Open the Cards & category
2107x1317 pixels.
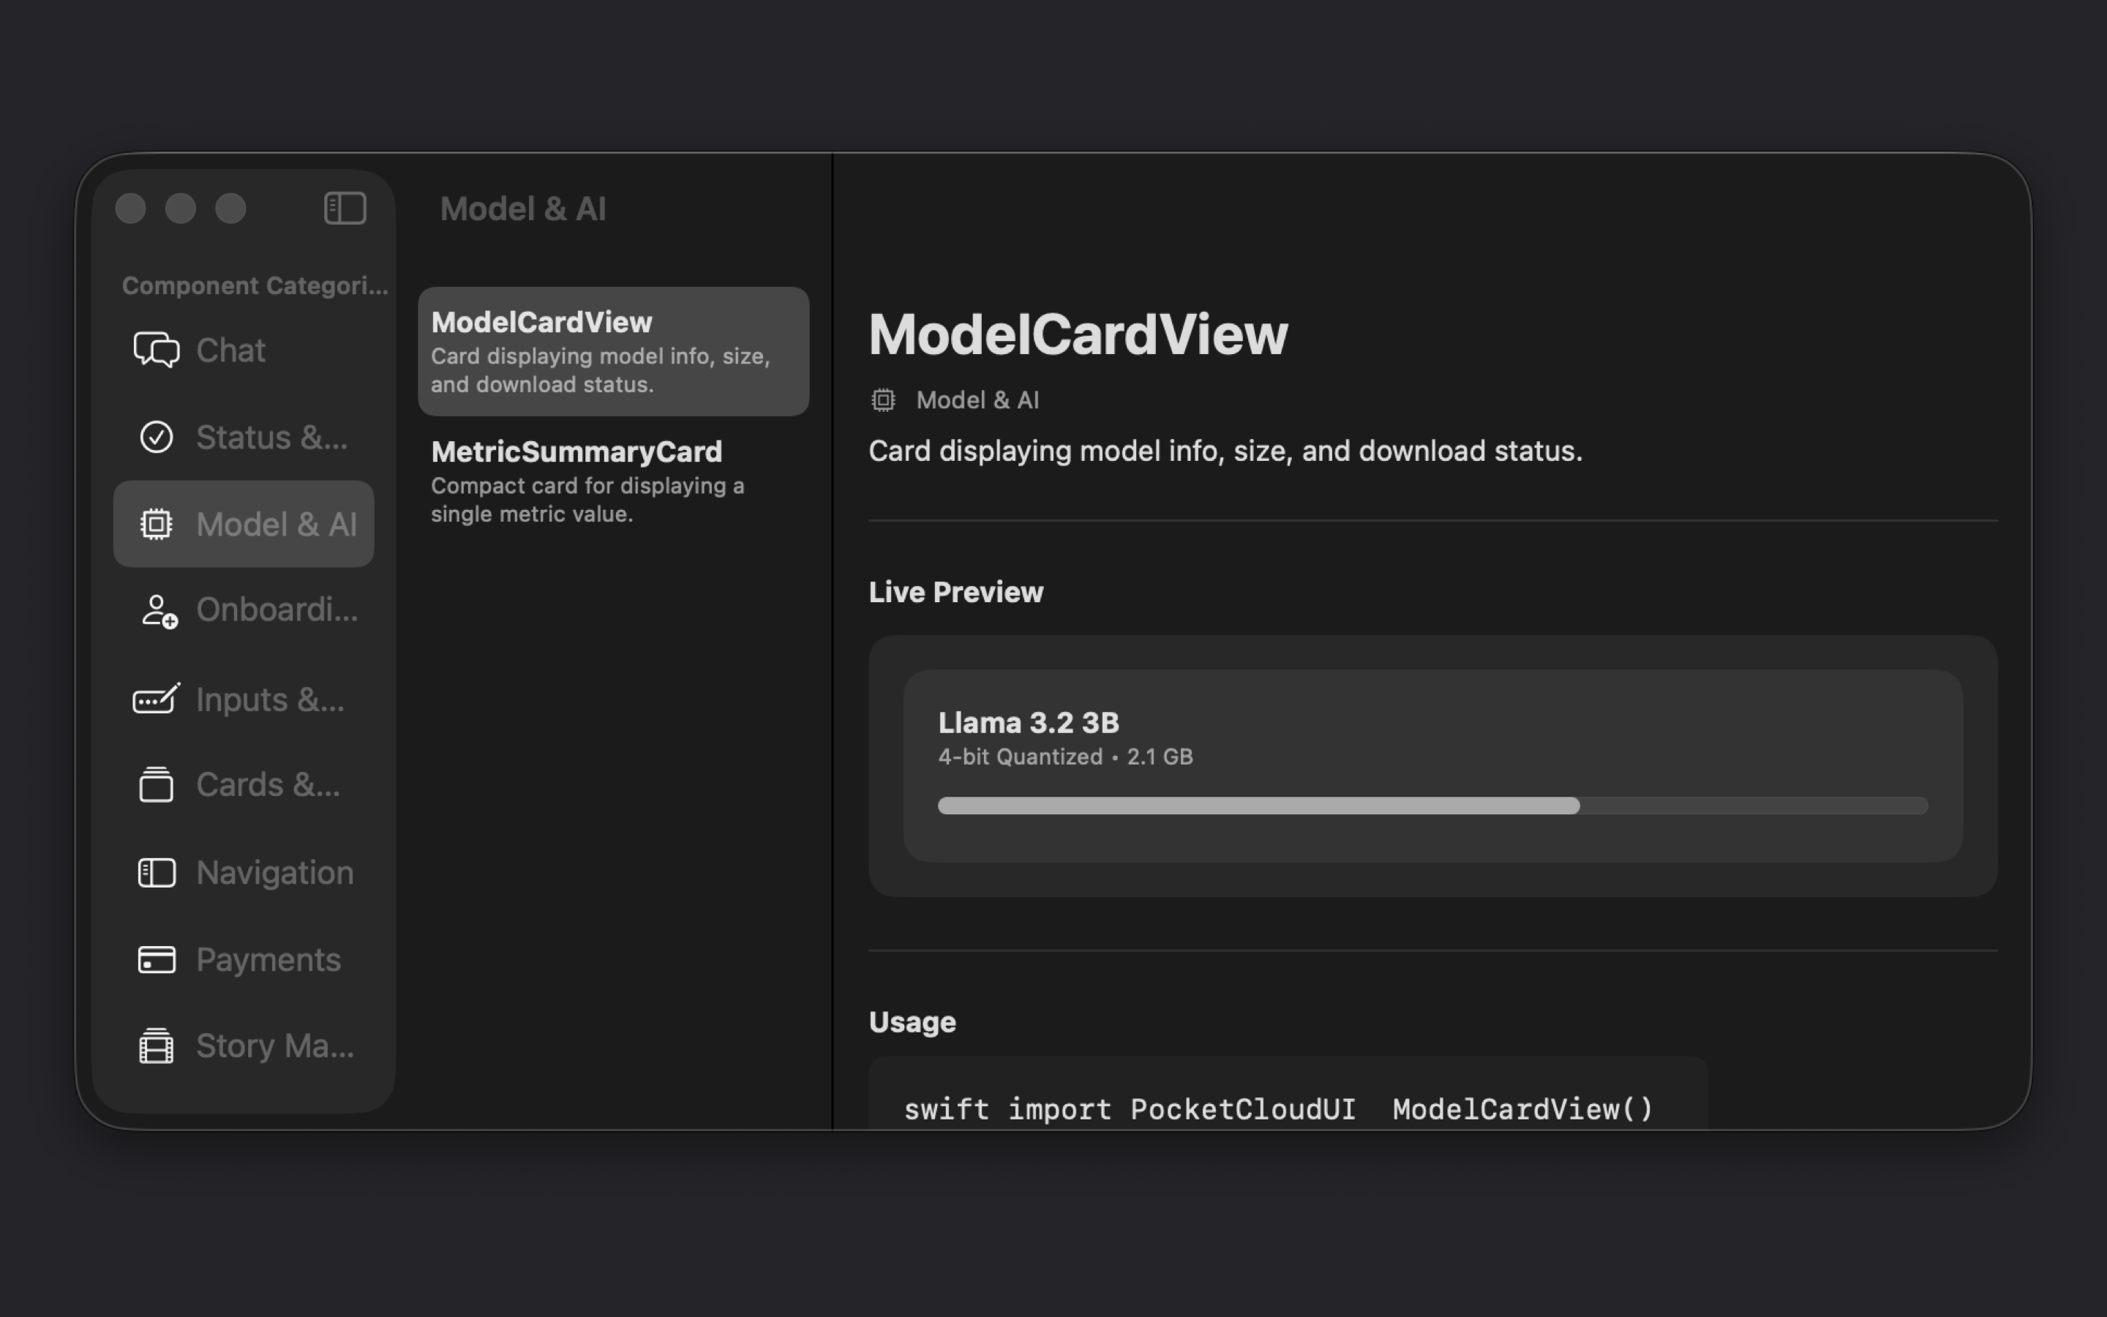coord(244,785)
